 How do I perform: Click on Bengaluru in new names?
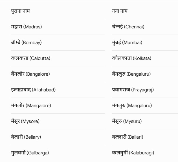pyautogui.click(x=131, y=74)
